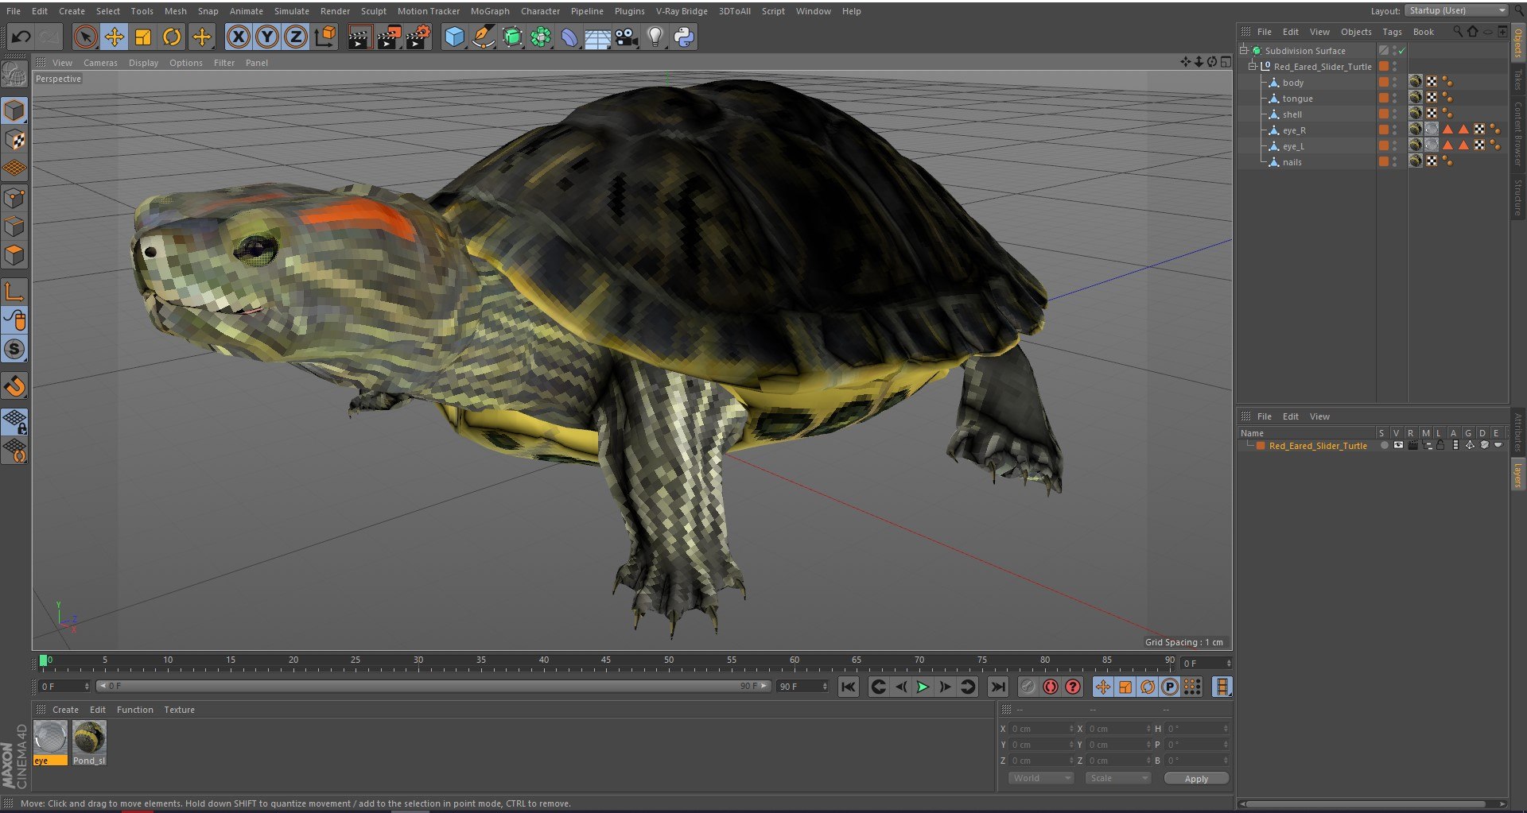The width and height of the screenshot is (1527, 813).
Task: Open the Spline pen tool
Action: 483,37
